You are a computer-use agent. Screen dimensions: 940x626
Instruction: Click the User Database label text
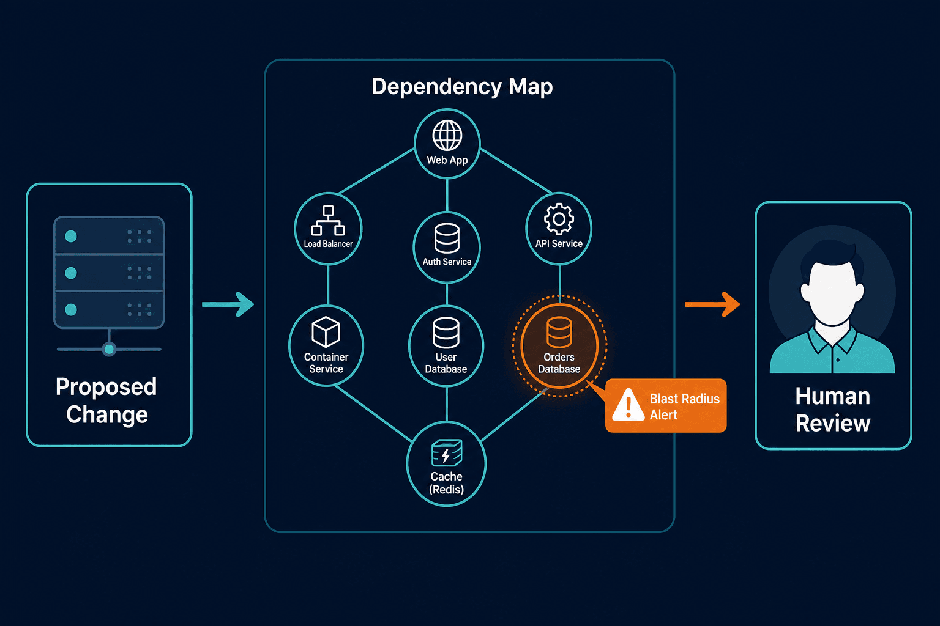446,363
